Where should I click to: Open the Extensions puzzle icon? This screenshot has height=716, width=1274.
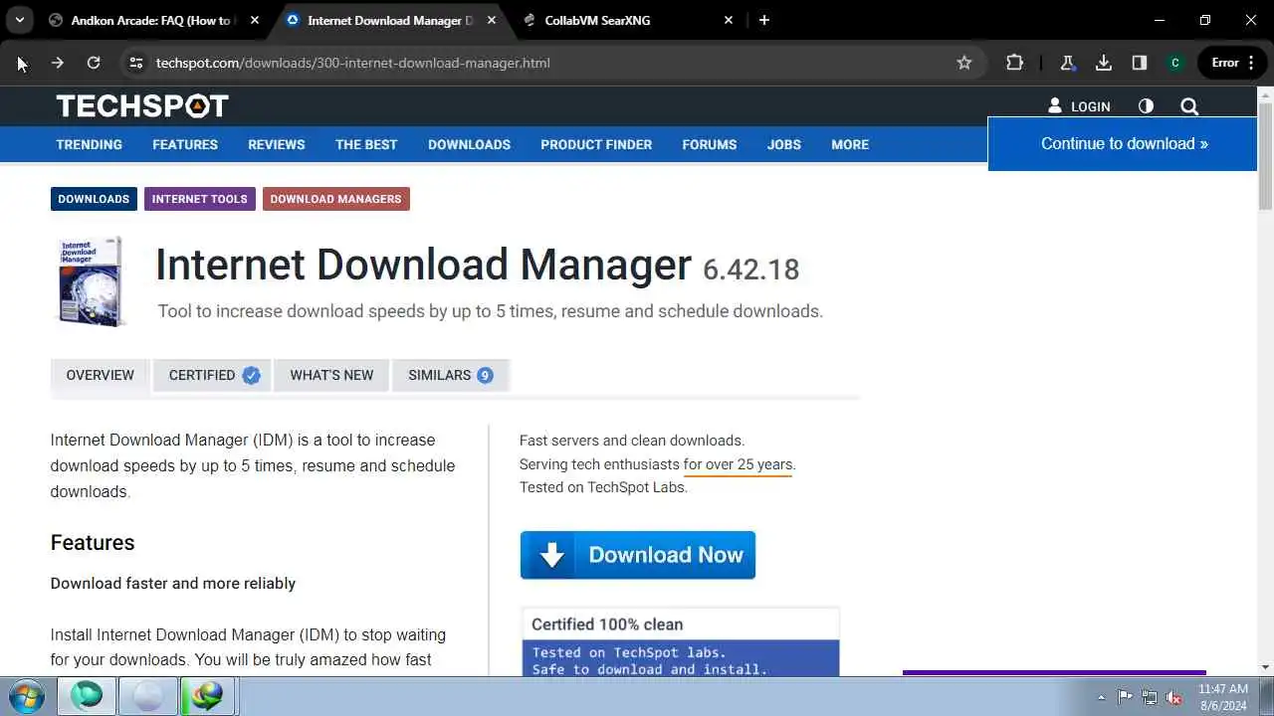point(1014,63)
